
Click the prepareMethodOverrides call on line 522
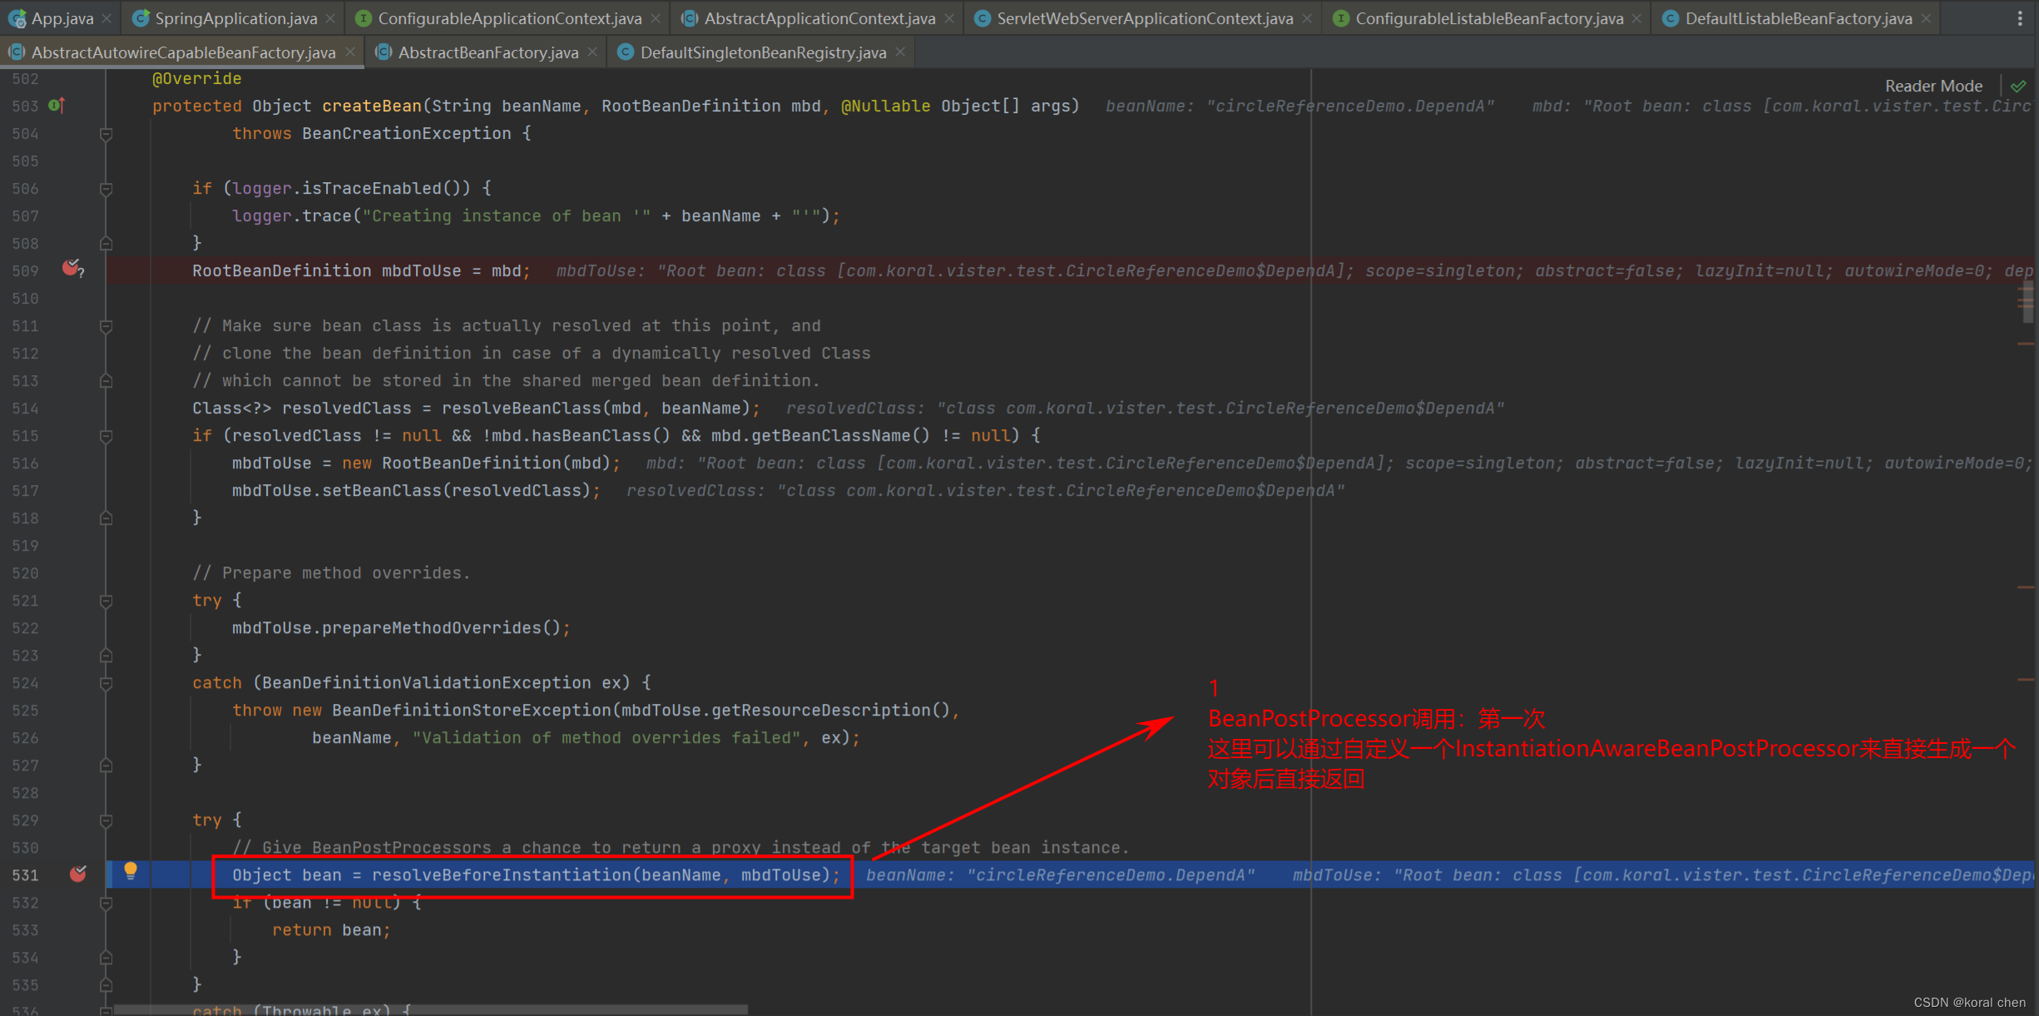pyautogui.click(x=432, y=627)
